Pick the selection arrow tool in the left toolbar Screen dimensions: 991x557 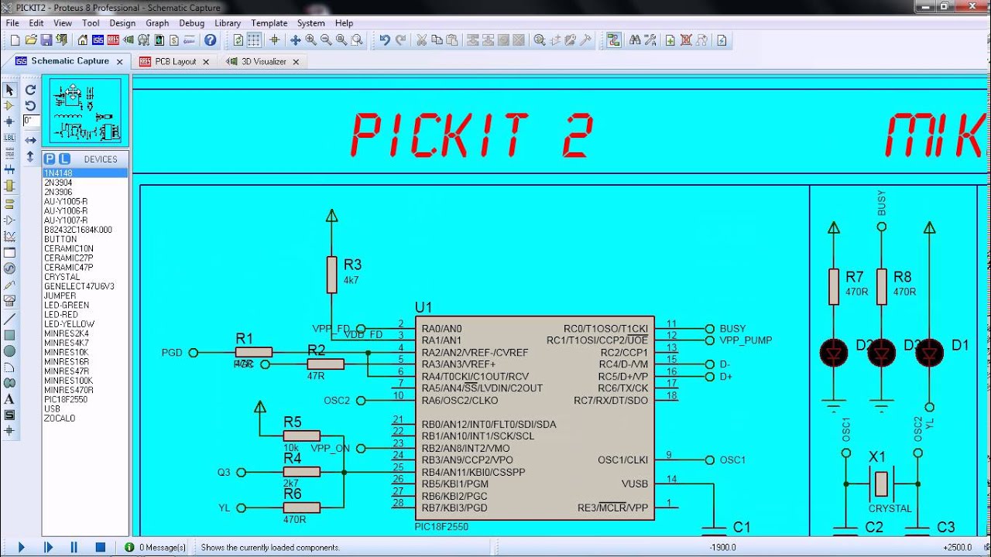(x=9, y=90)
